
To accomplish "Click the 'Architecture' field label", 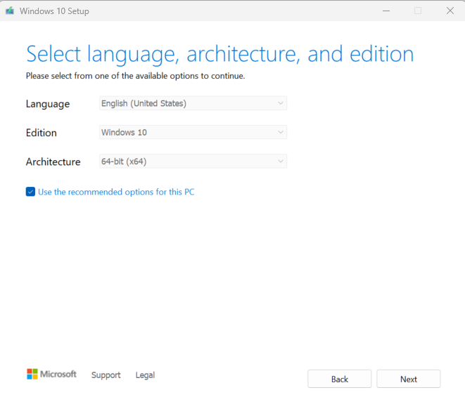I will click(x=53, y=162).
